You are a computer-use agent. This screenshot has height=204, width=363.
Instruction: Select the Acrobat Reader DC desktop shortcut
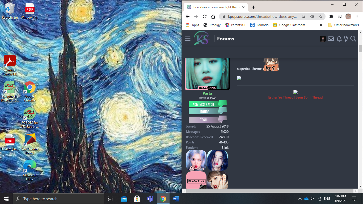point(10,65)
